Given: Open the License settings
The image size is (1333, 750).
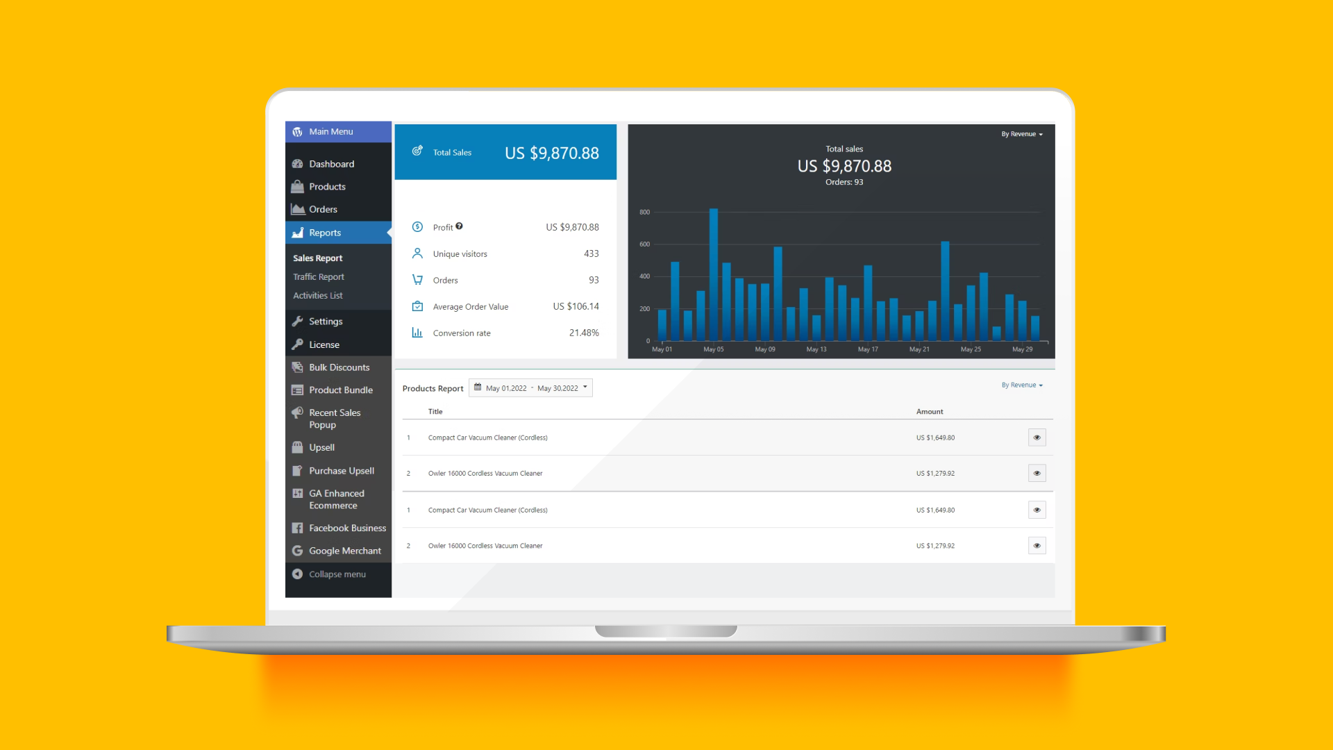Looking at the screenshot, I should (x=324, y=344).
